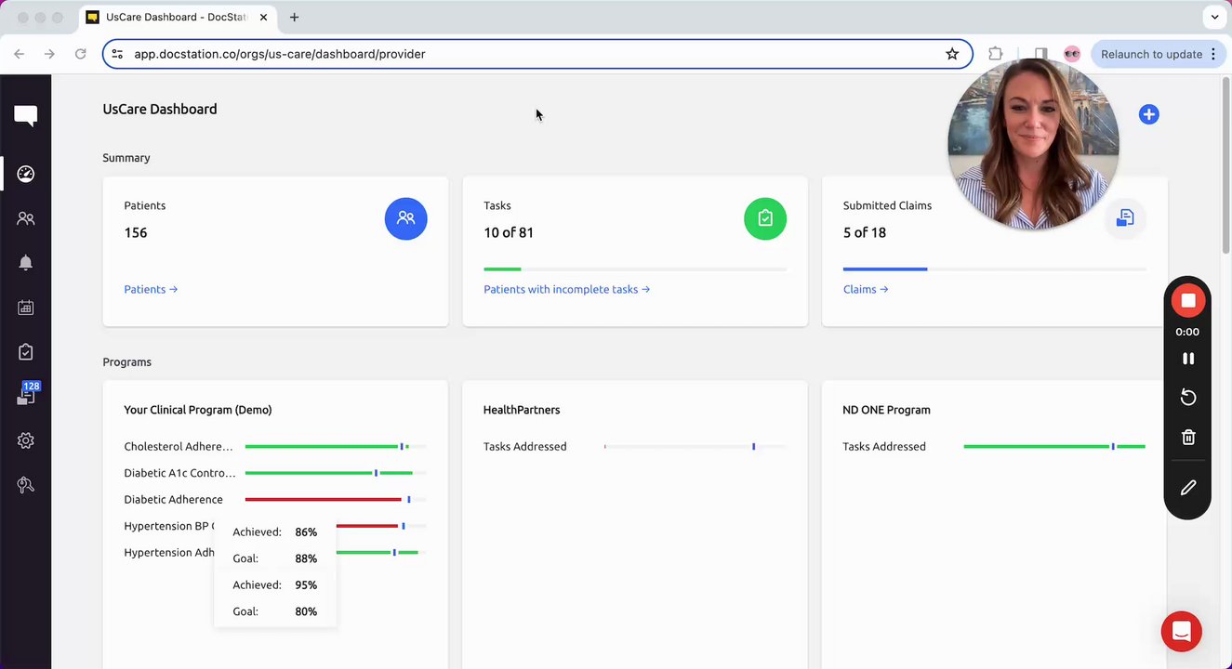Screen dimensions: 1232x669
Task: Click the Tasks green progress bar
Action: (635, 269)
